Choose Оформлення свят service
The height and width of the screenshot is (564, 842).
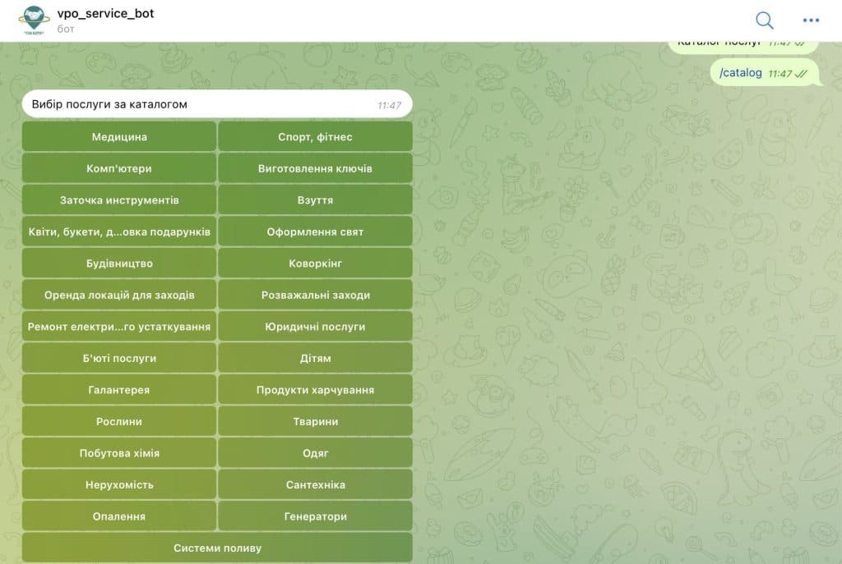click(x=315, y=232)
